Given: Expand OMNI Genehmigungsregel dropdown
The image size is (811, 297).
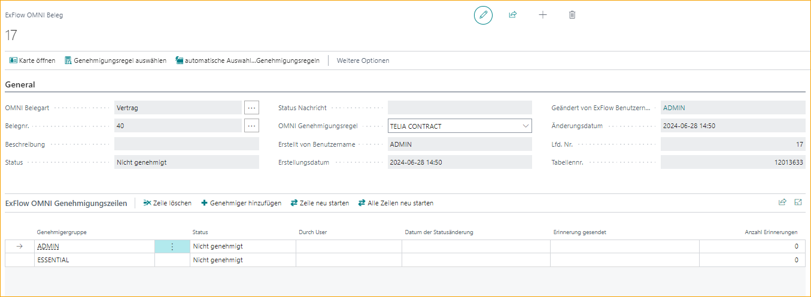Looking at the screenshot, I should tap(526, 126).
